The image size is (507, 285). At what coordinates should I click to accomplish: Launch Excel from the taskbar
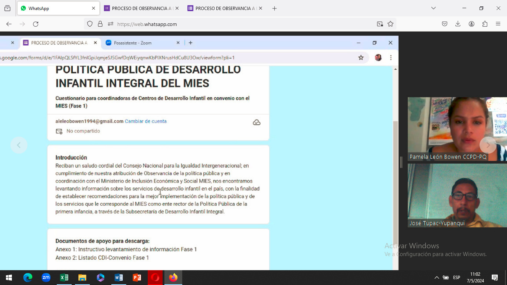[64, 278]
